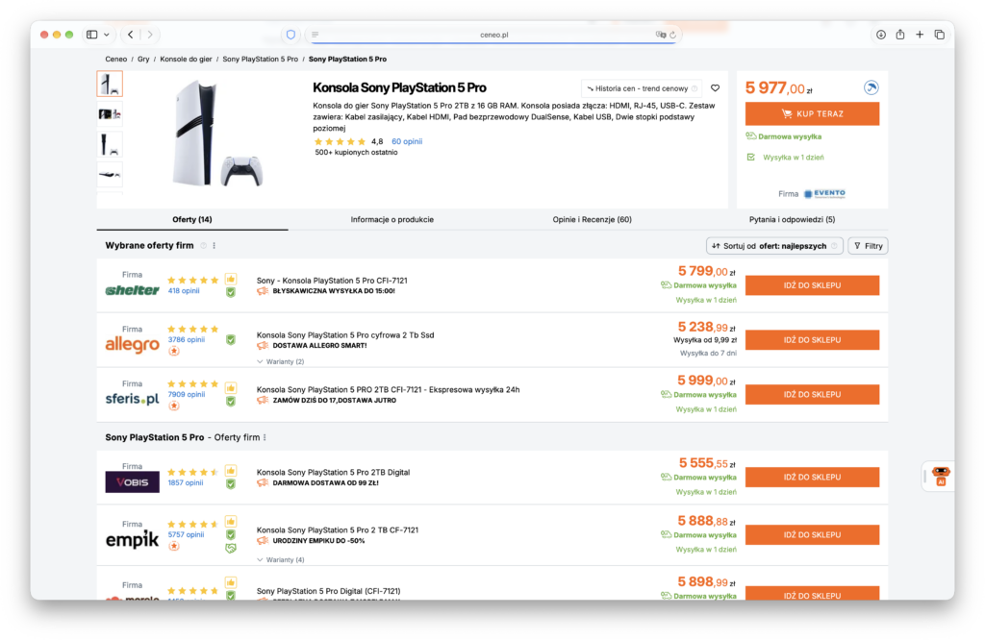Click the KUP TERAZ button
This screenshot has height=640, width=985.
pos(812,113)
